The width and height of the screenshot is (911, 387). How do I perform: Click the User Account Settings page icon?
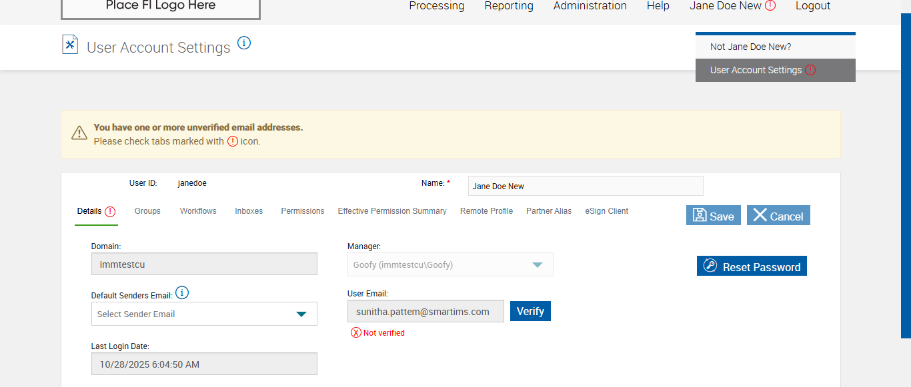(x=70, y=45)
